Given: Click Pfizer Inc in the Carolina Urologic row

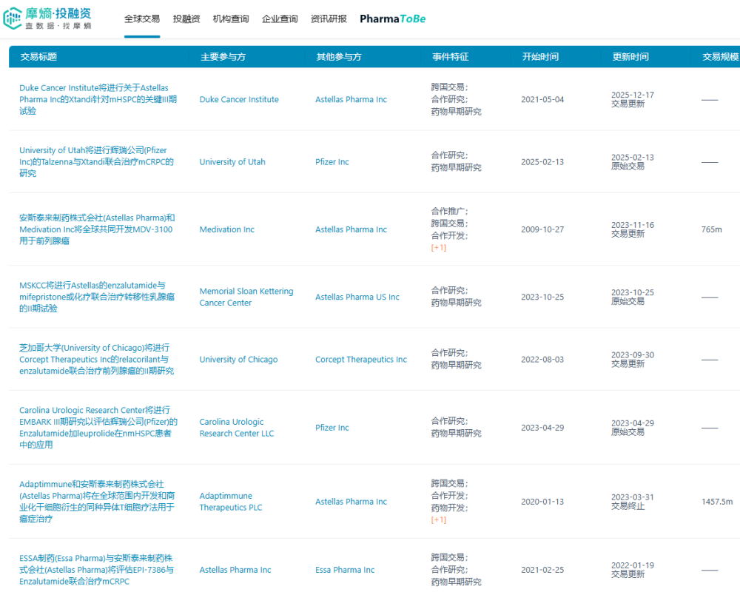Looking at the screenshot, I should point(332,427).
